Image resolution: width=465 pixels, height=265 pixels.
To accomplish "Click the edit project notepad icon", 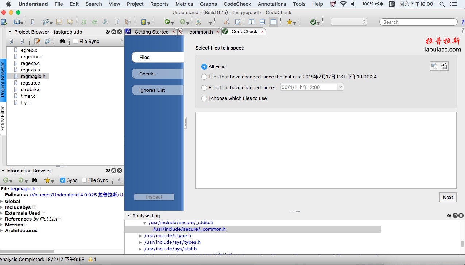I will coord(37,41).
